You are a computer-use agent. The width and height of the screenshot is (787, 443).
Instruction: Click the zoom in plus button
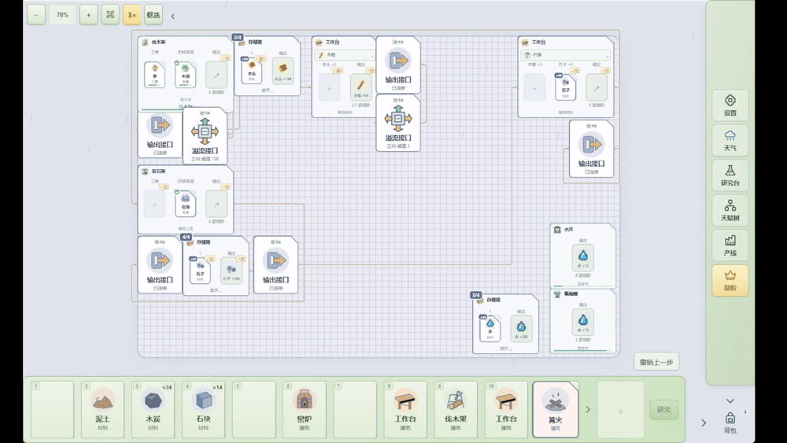88,14
